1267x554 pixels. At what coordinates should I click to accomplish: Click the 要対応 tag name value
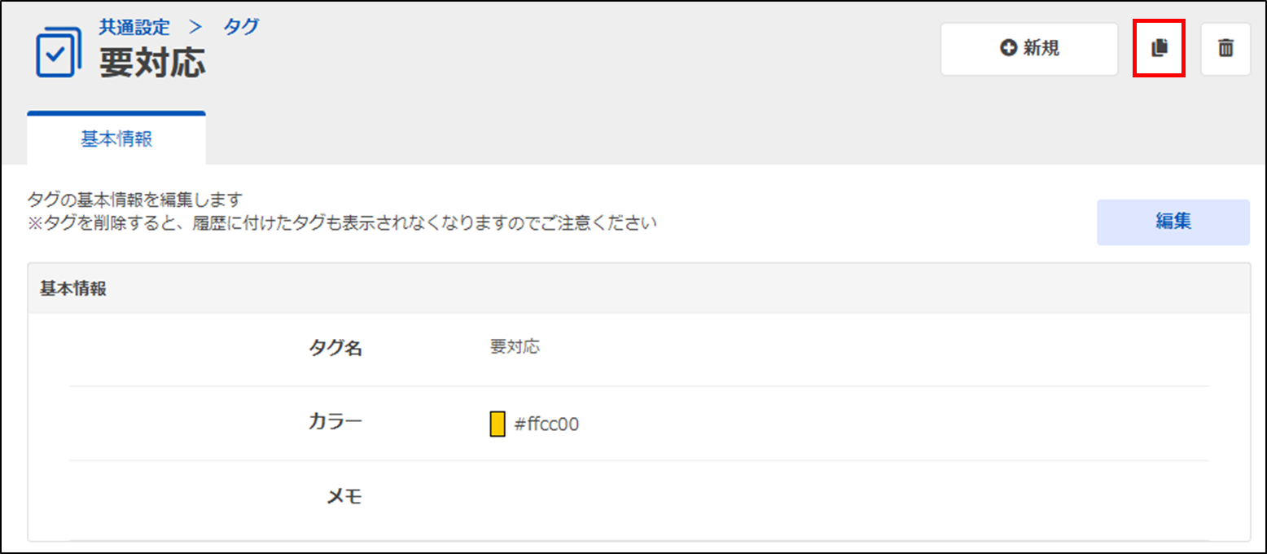[515, 347]
